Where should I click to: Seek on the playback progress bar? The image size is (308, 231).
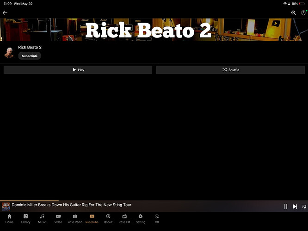154,201
